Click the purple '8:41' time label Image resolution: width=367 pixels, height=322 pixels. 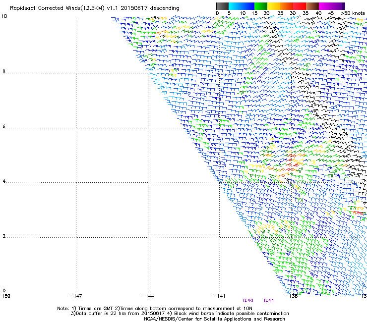point(269,301)
